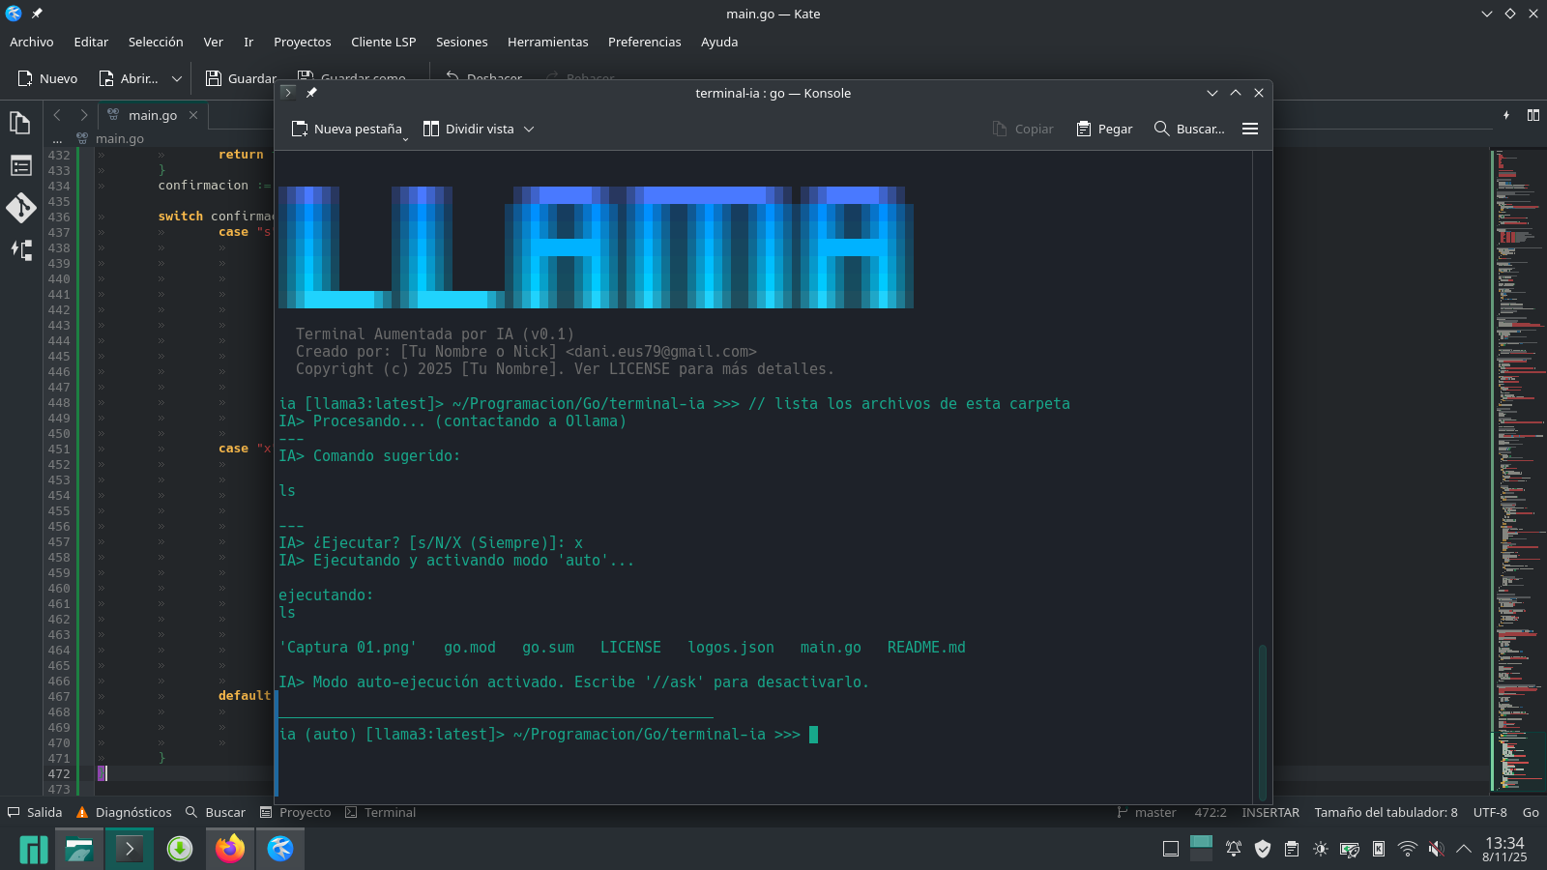Expand the Abrir dropdown arrow
1547x870 pixels.
176,78
